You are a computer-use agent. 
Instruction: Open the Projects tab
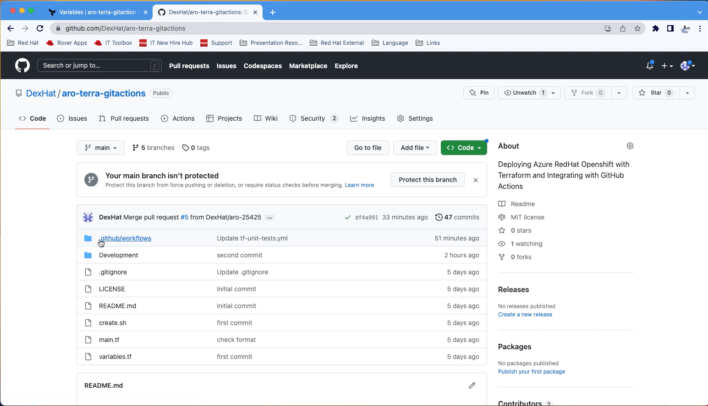pos(224,118)
